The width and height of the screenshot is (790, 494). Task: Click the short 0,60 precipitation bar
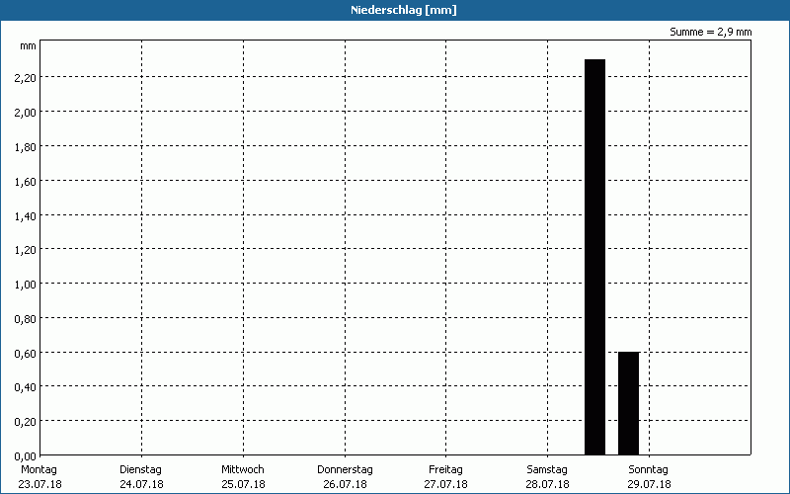coord(629,403)
